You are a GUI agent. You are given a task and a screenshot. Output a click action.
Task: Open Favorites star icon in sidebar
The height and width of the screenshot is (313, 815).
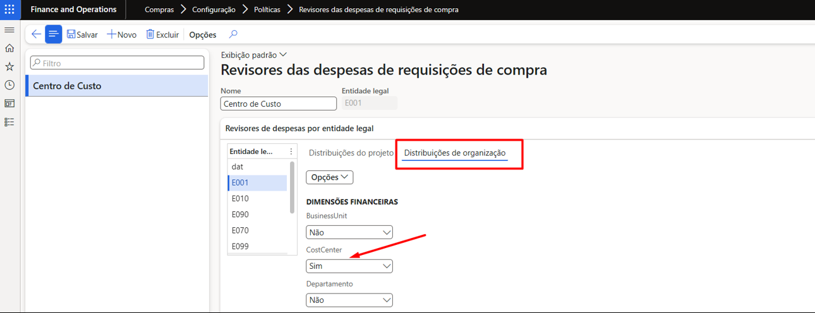pyautogui.click(x=9, y=66)
